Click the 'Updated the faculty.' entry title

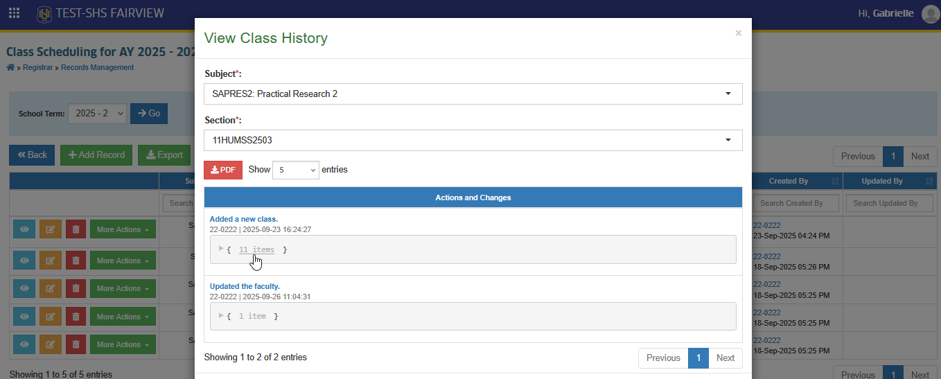pos(245,286)
